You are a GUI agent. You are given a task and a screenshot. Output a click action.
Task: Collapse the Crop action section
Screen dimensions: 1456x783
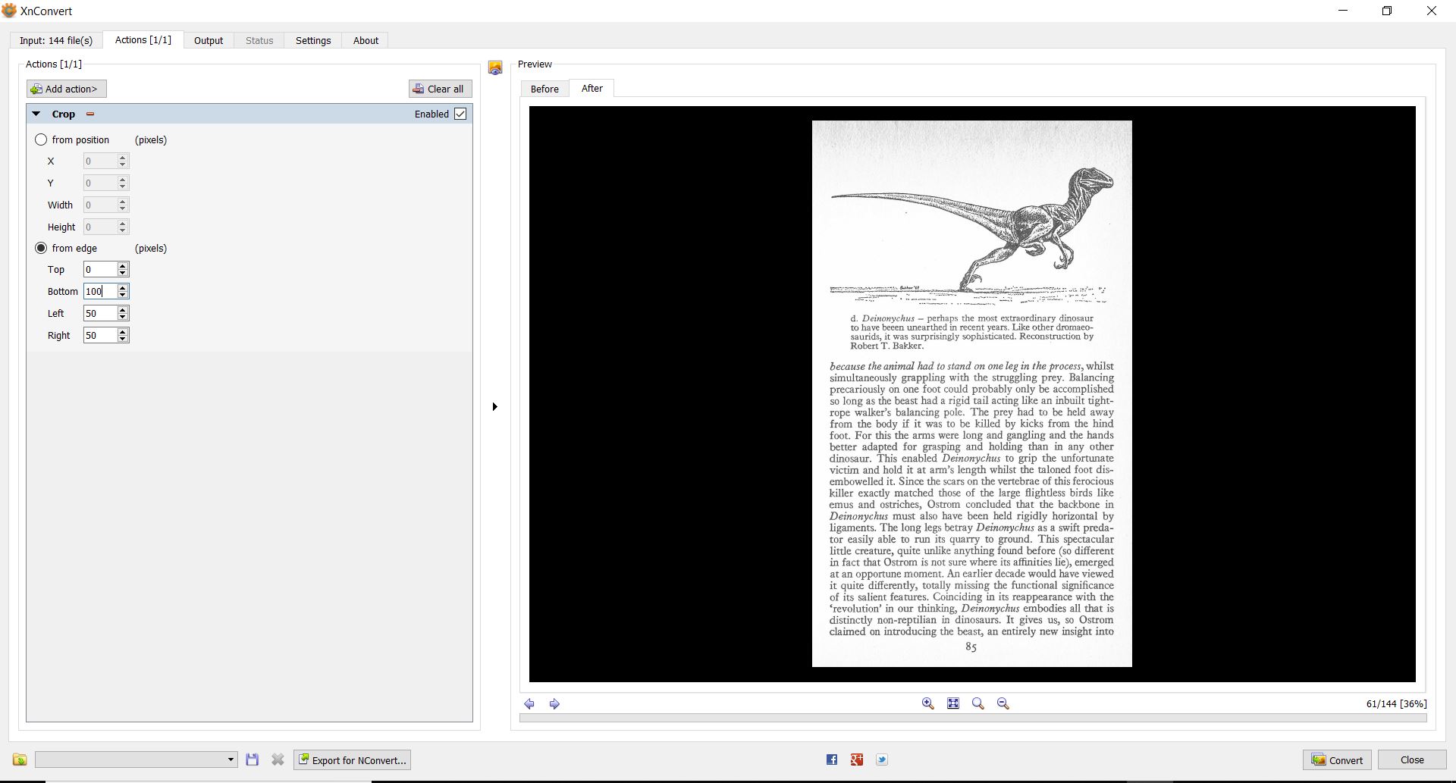[36, 114]
